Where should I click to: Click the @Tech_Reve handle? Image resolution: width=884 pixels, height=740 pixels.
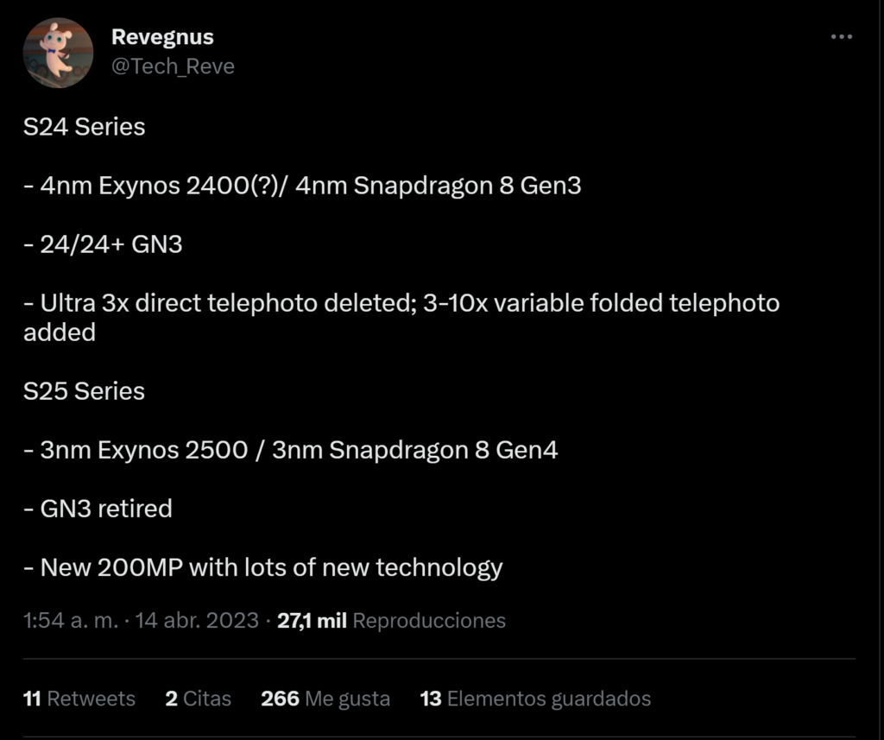[173, 66]
